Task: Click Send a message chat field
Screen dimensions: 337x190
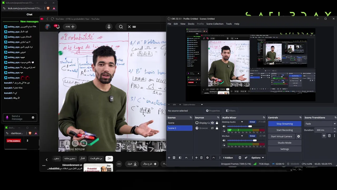Action: click(20, 118)
